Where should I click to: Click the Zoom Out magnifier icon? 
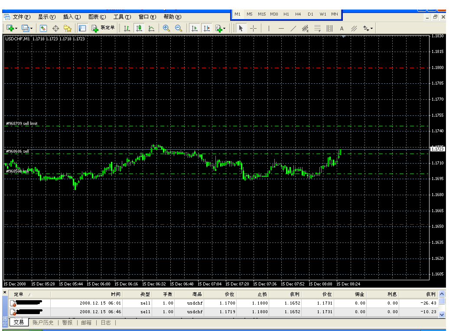click(178, 28)
